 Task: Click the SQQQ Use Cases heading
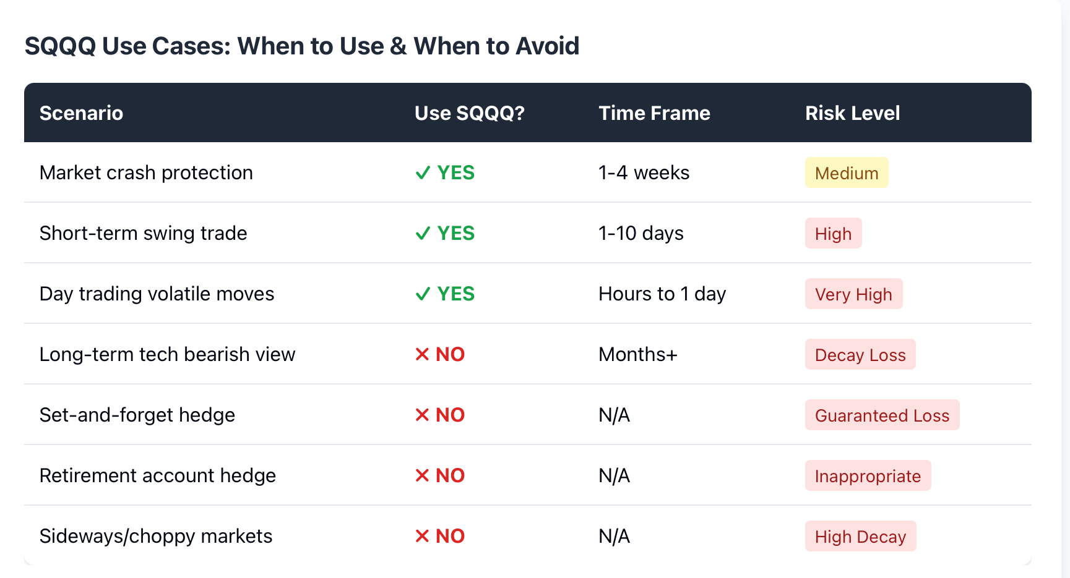[301, 46]
